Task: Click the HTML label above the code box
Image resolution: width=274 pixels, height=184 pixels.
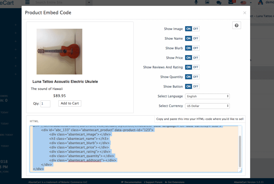Action: pos(34,121)
